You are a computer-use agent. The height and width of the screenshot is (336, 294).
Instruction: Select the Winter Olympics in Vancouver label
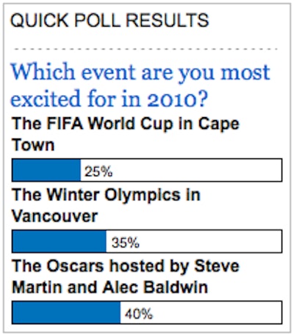tap(106, 206)
